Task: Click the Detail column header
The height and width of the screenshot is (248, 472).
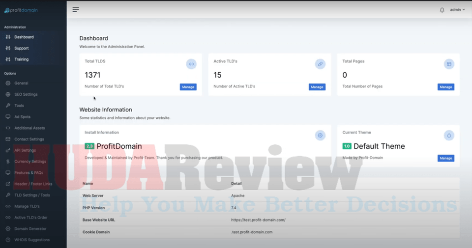Action: tap(236, 183)
